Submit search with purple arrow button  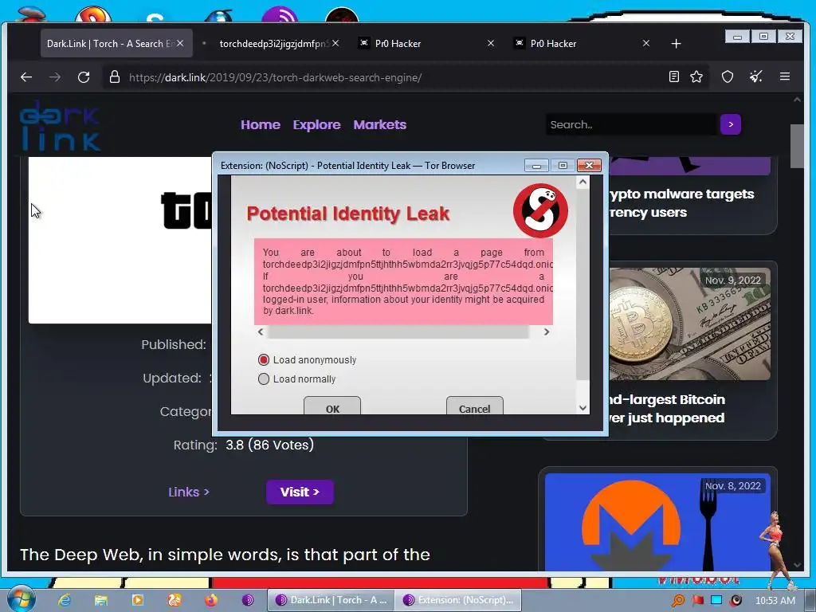click(731, 124)
